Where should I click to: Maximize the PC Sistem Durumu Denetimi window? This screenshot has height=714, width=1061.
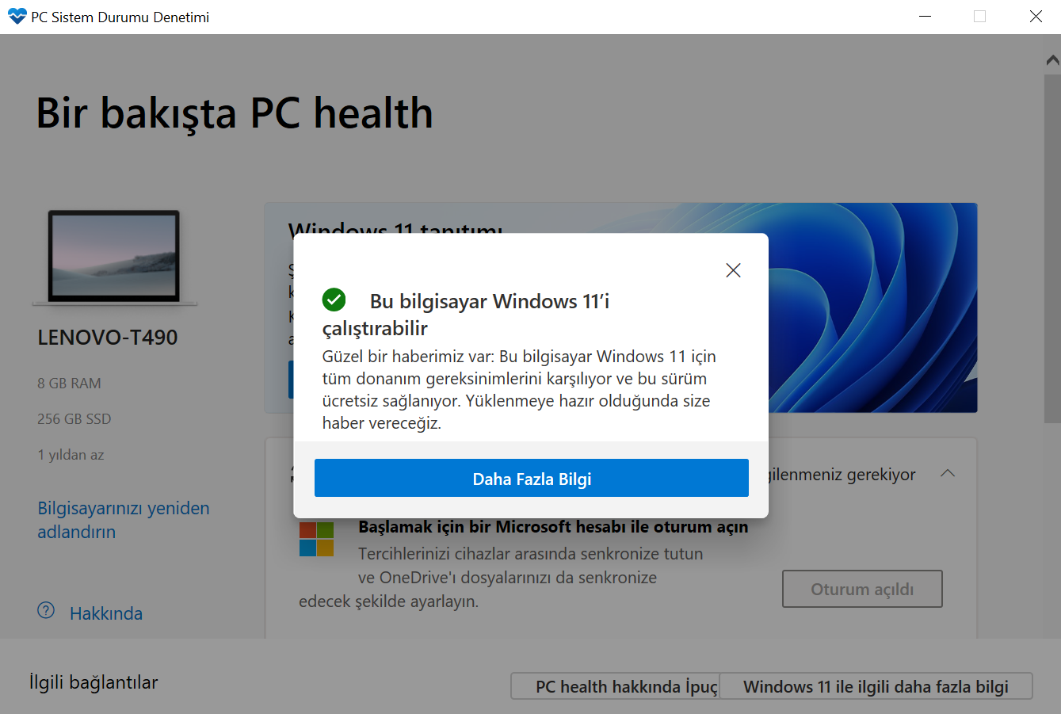(980, 17)
